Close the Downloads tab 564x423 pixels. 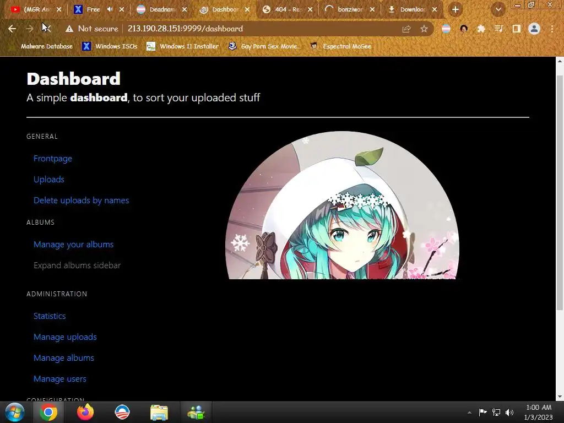click(x=435, y=9)
